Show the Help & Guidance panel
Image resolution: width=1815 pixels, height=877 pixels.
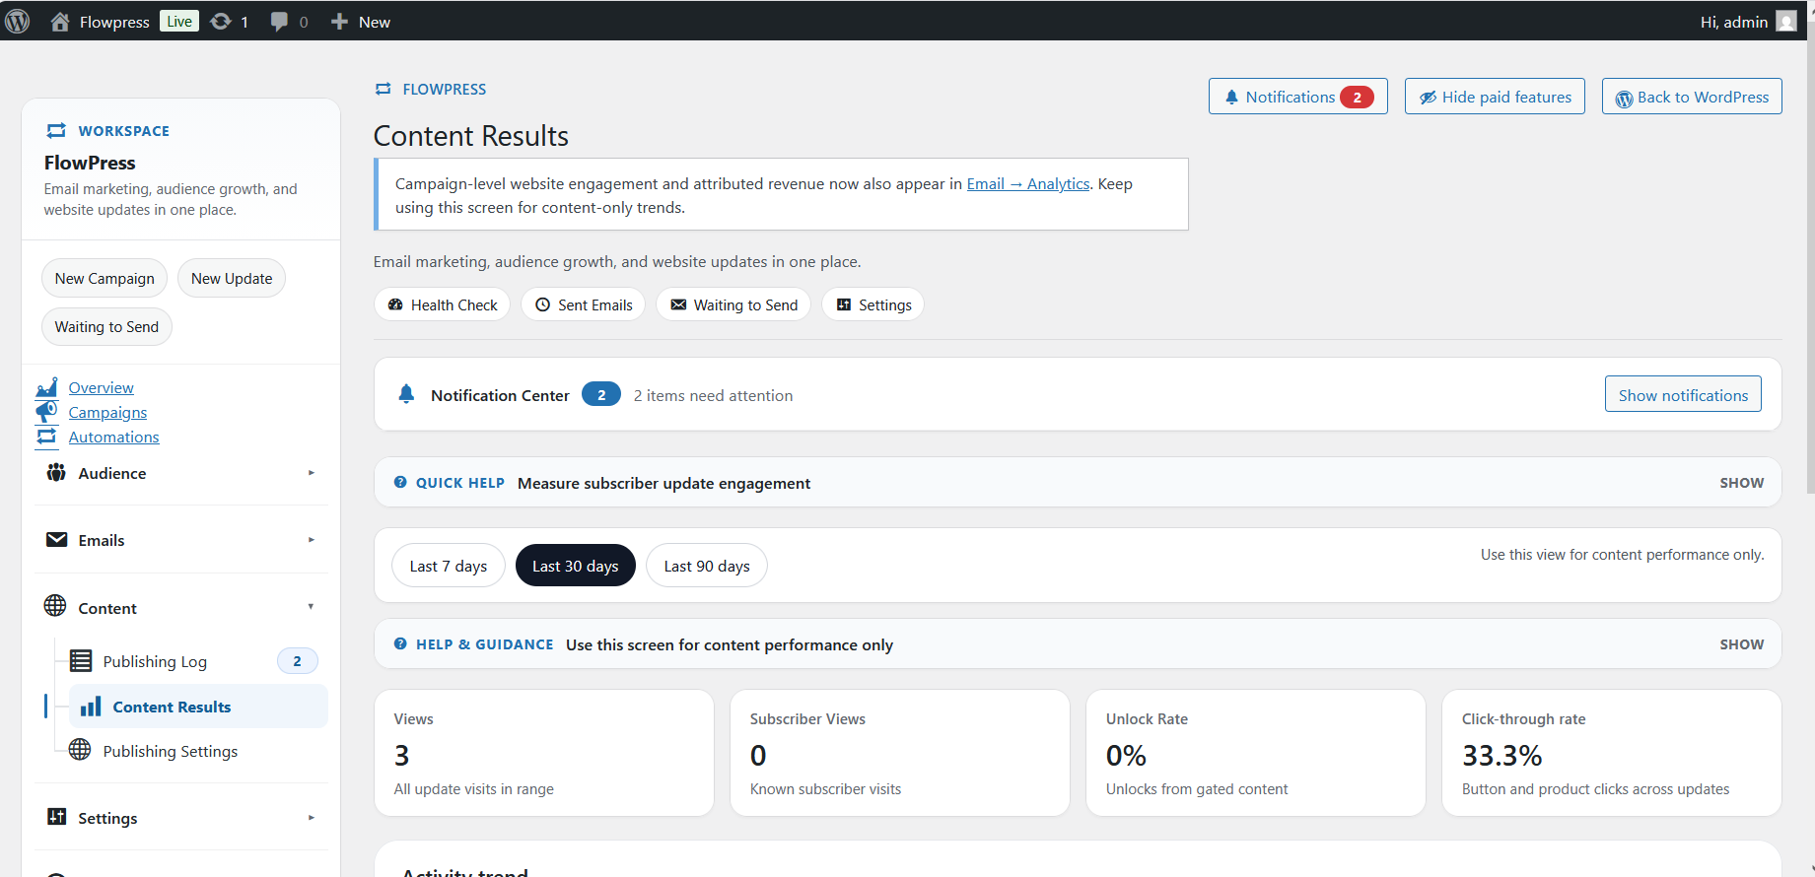(1742, 644)
